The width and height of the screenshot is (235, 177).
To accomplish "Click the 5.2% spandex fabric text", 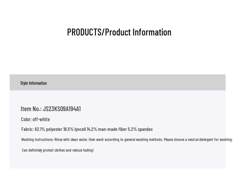I will 140,129.
